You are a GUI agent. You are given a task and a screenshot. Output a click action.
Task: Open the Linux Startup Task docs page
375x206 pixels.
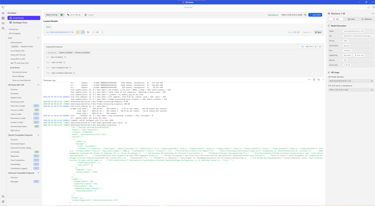17,51
